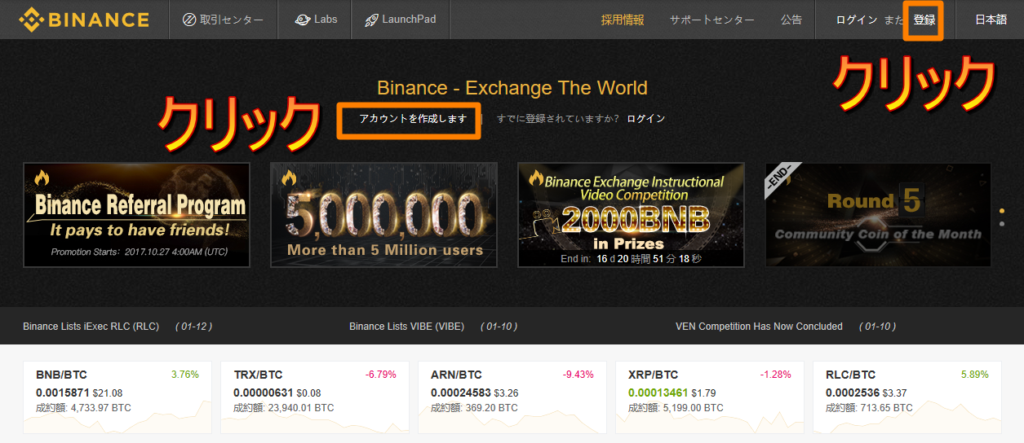Open 採用情報 careers page

click(623, 20)
